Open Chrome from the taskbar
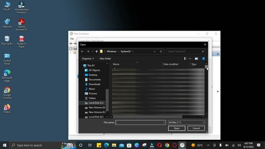Viewport: 265px width, 149px height. pos(167,145)
